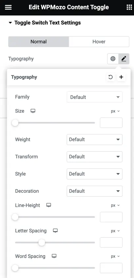The width and height of the screenshot is (134, 278).
Task: Click the Letter Spacing slider handle
Action: tap(42, 243)
